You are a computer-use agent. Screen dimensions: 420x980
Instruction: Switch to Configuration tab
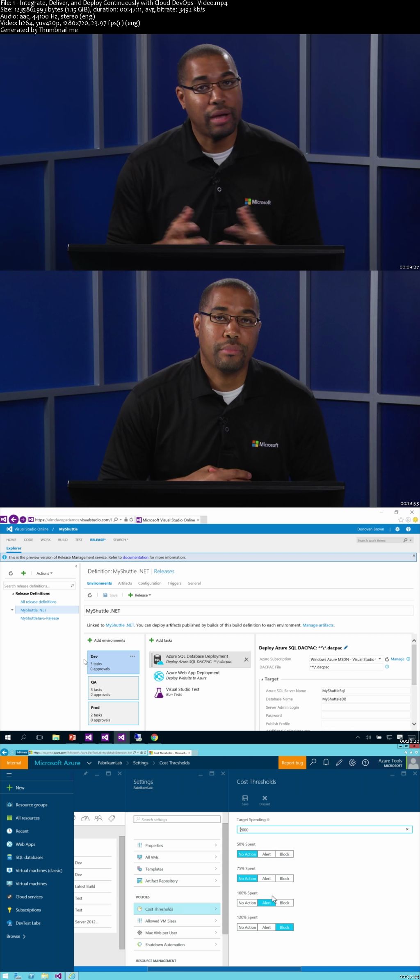click(150, 583)
